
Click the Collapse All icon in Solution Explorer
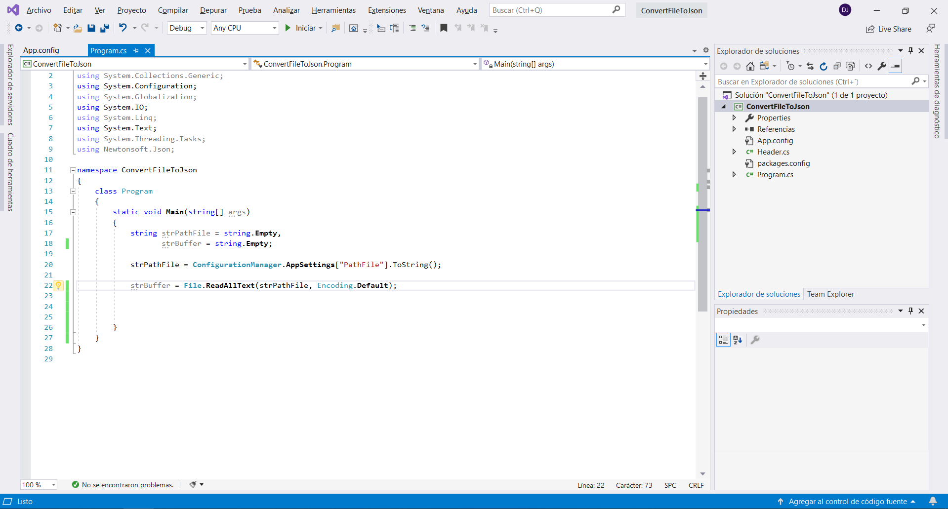pos(837,66)
